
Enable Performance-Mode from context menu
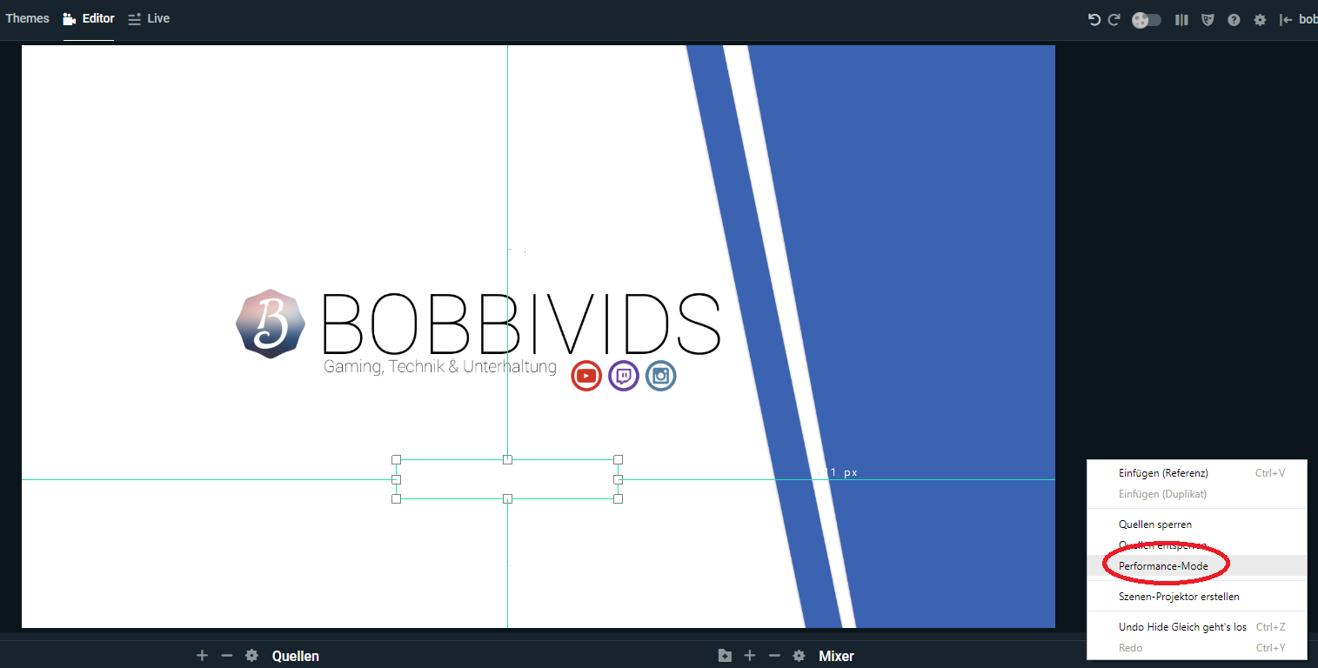pos(1197,565)
